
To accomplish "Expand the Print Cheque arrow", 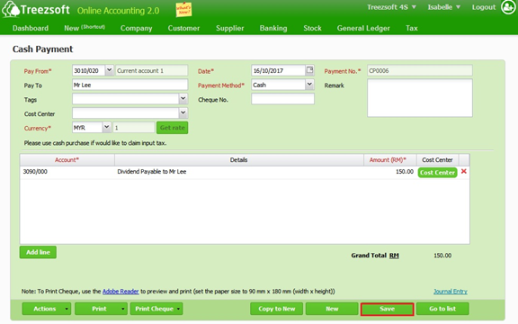I will (178, 309).
